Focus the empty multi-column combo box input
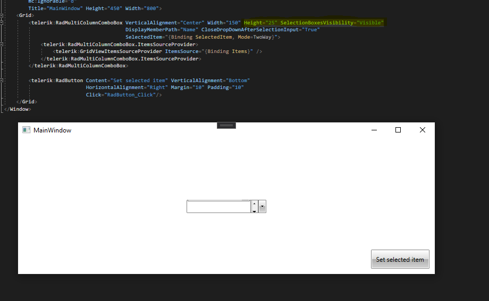This screenshot has width=489, height=301. coord(218,207)
